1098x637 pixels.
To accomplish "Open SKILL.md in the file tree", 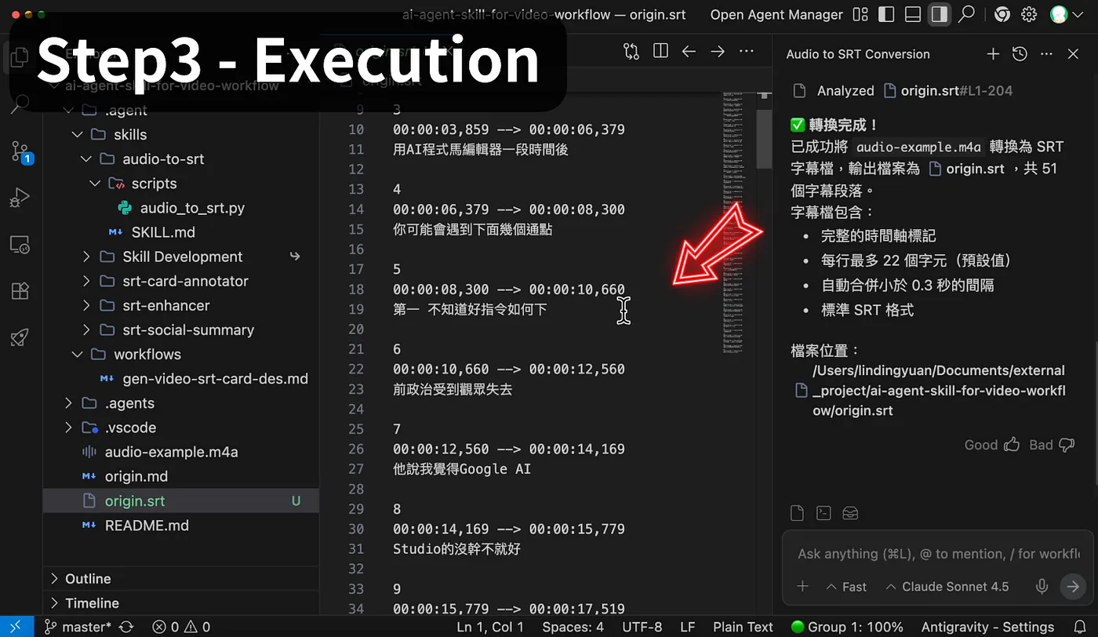I will pyautogui.click(x=163, y=232).
